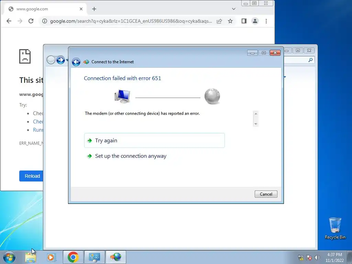Click the volume speaker tray icon
Viewport: 352px width, 264px height.
317,257
